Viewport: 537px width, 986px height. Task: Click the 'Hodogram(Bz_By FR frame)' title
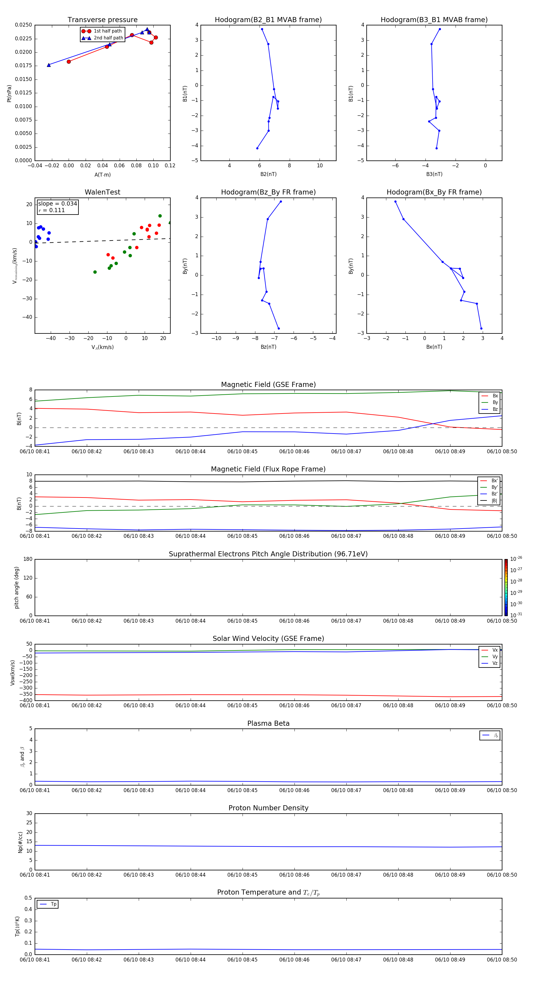tap(268, 192)
